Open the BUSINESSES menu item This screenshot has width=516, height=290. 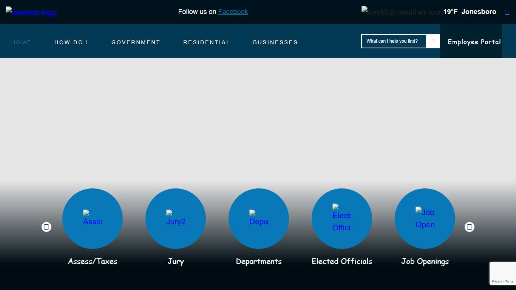275,42
